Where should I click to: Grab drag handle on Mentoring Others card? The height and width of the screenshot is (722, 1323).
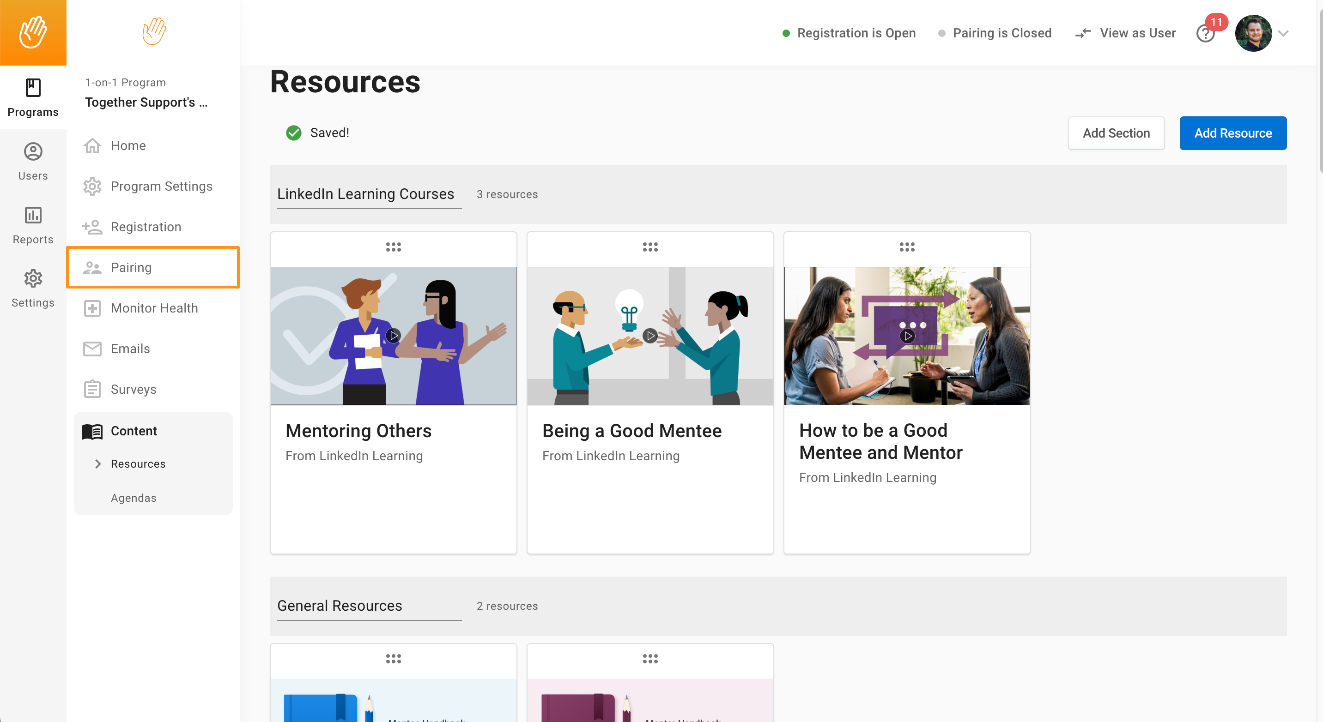coord(394,247)
